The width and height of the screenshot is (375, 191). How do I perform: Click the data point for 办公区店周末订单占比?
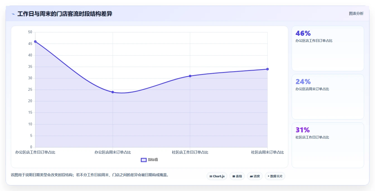point(113,92)
